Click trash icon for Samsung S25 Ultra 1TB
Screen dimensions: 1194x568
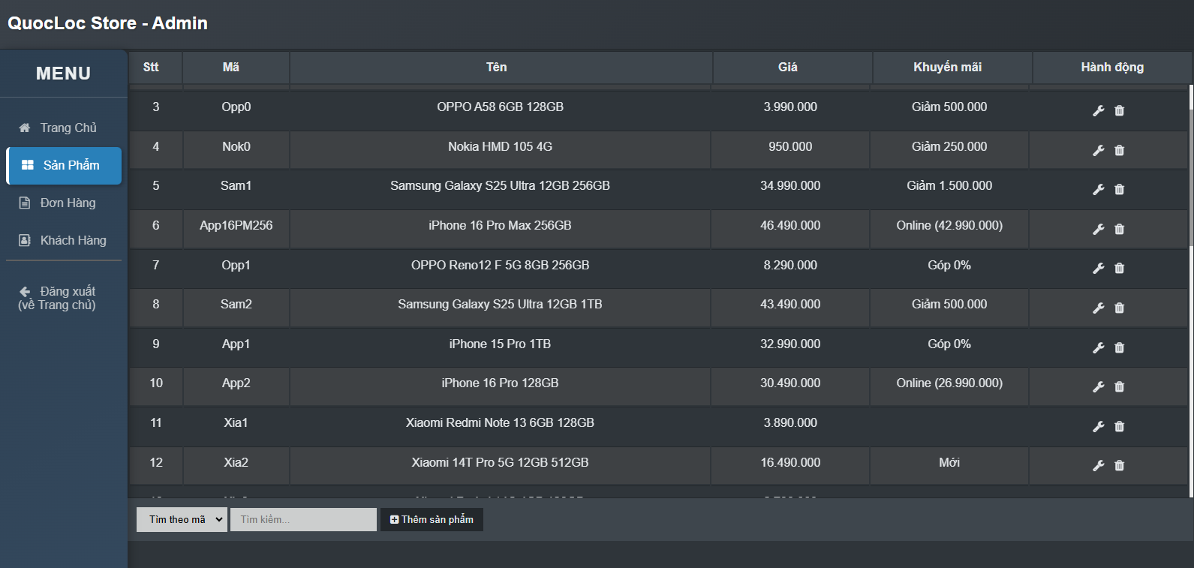click(1119, 308)
